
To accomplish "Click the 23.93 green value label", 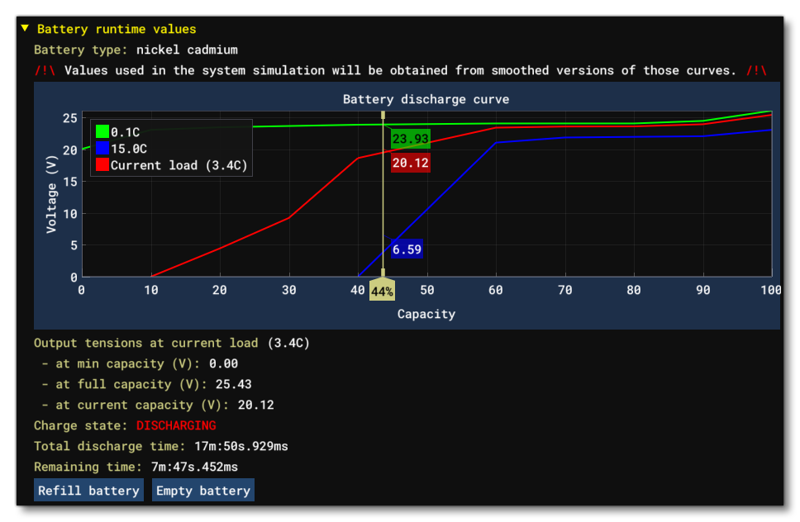I will tap(411, 139).
